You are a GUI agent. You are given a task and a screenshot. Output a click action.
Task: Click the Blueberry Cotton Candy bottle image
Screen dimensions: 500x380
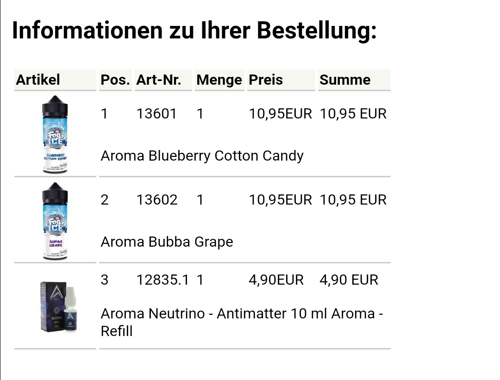pyautogui.click(x=55, y=134)
